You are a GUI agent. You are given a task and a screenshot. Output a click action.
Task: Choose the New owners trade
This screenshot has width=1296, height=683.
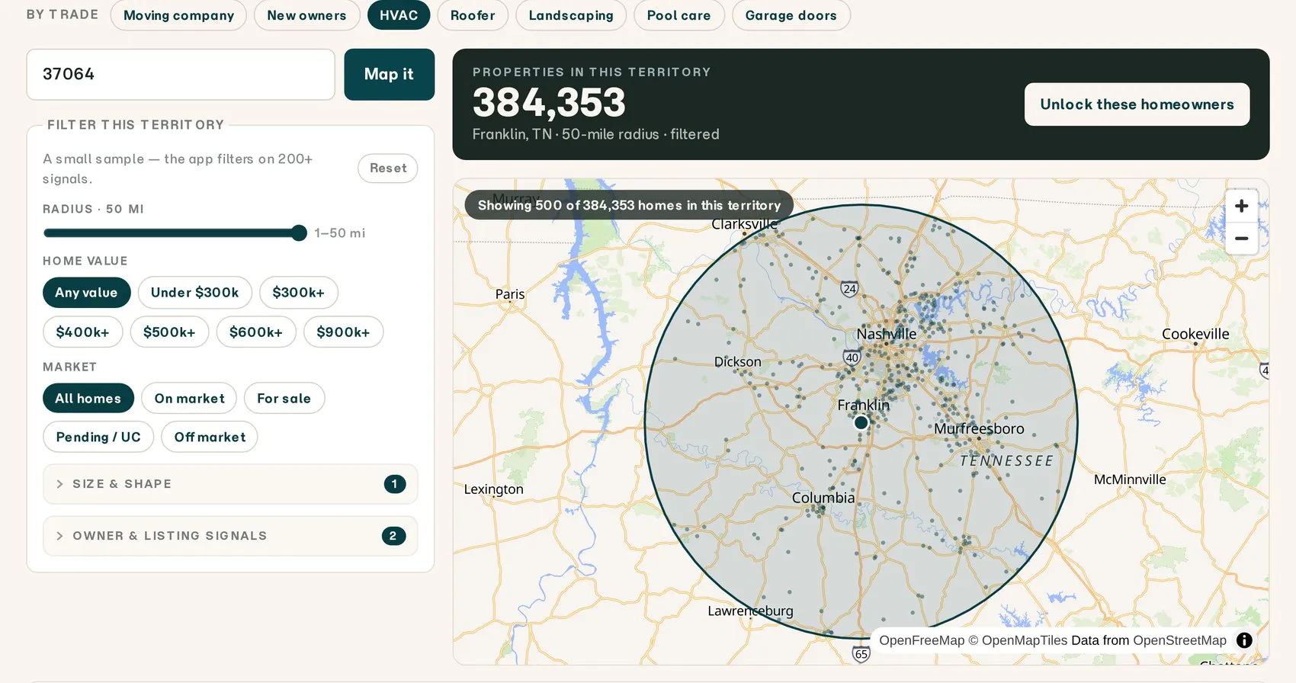tap(306, 15)
